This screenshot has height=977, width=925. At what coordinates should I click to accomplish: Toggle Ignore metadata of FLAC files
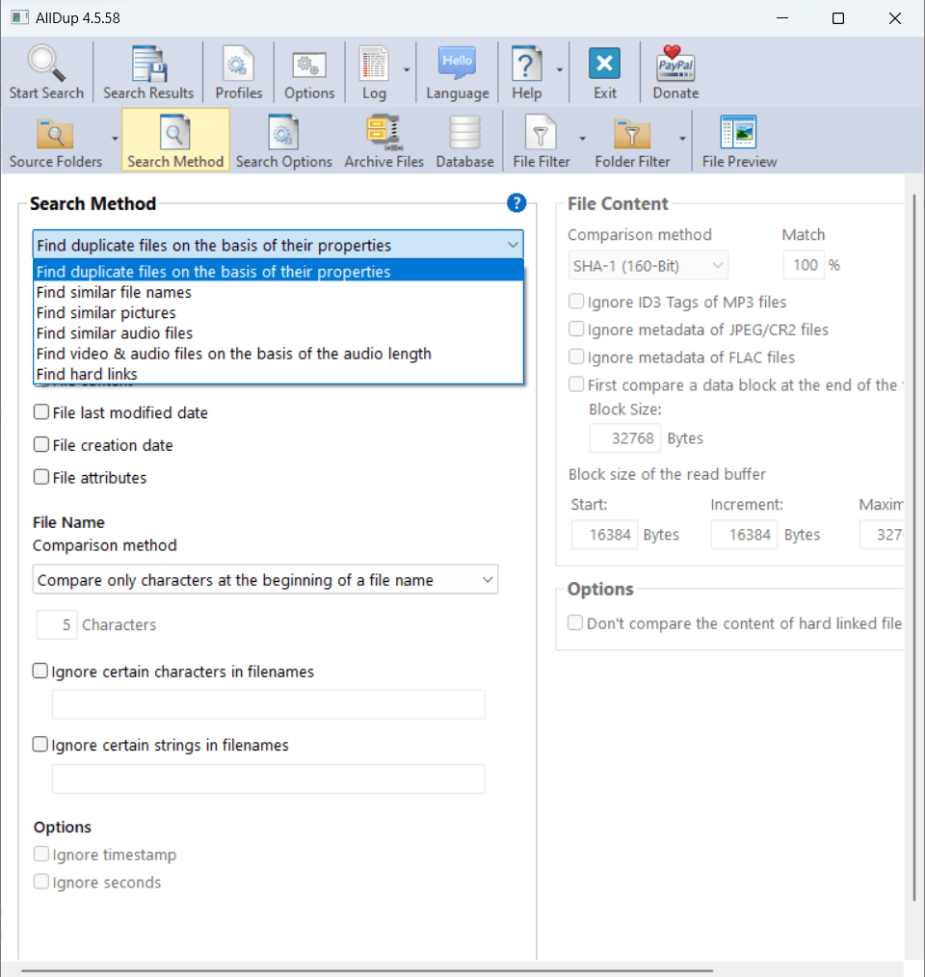[x=576, y=357]
